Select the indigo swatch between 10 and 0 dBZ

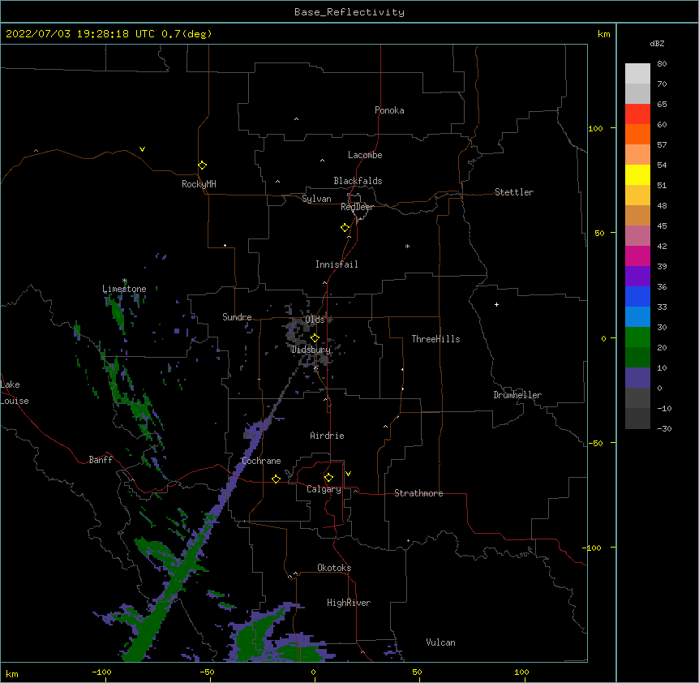[637, 378]
